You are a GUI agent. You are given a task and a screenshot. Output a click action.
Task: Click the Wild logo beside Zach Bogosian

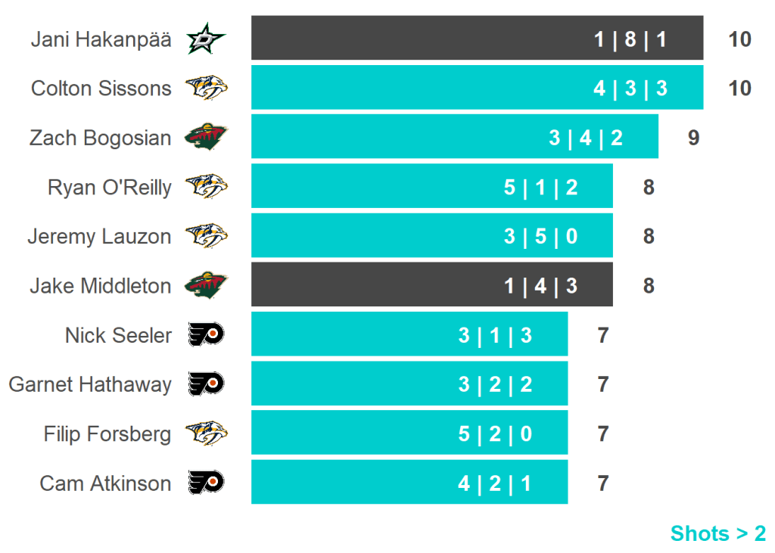pyautogui.click(x=206, y=138)
